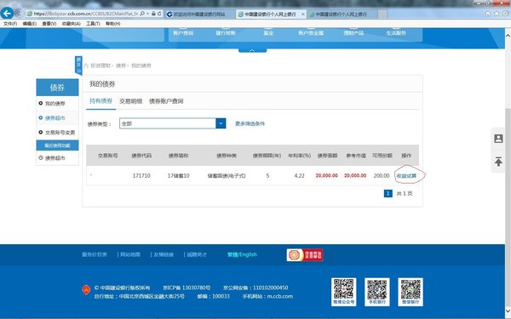The width and height of the screenshot is (511, 319).
Task: Open the 编辑(E) menu
Action: [x=30, y=24]
